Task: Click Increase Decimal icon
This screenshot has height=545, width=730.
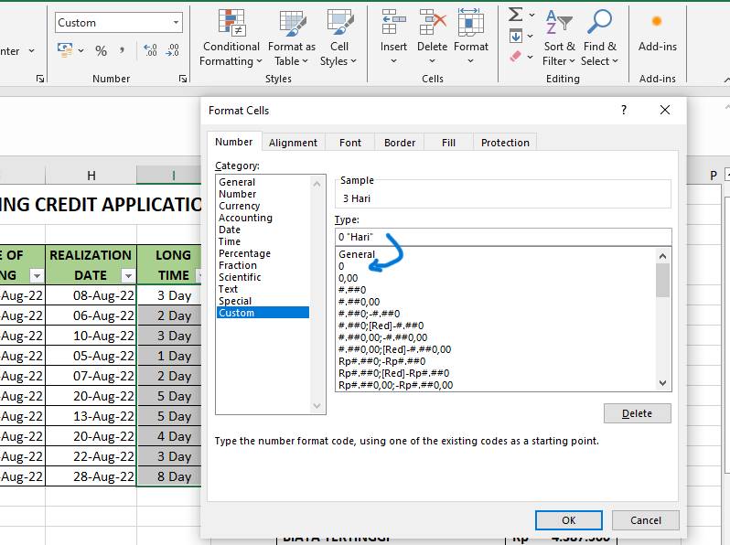Action: click(x=150, y=50)
